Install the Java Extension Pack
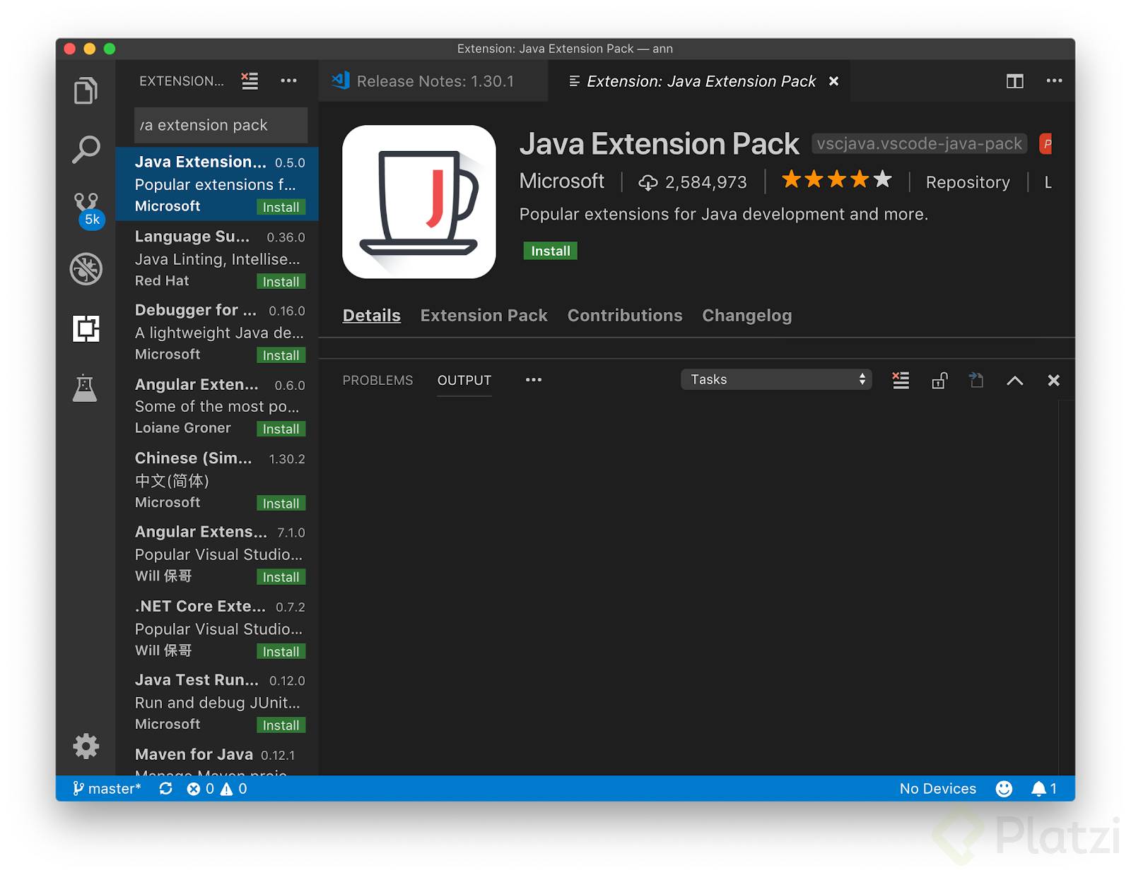Image resolution: width=1131 pixels, height=875 pixels. (550, 250)
